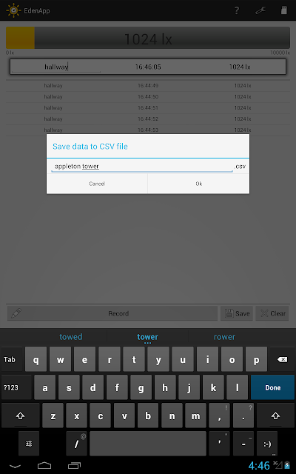
Task: Tap the backspace key on the keyboard
Action: click(x=282, y=359)
